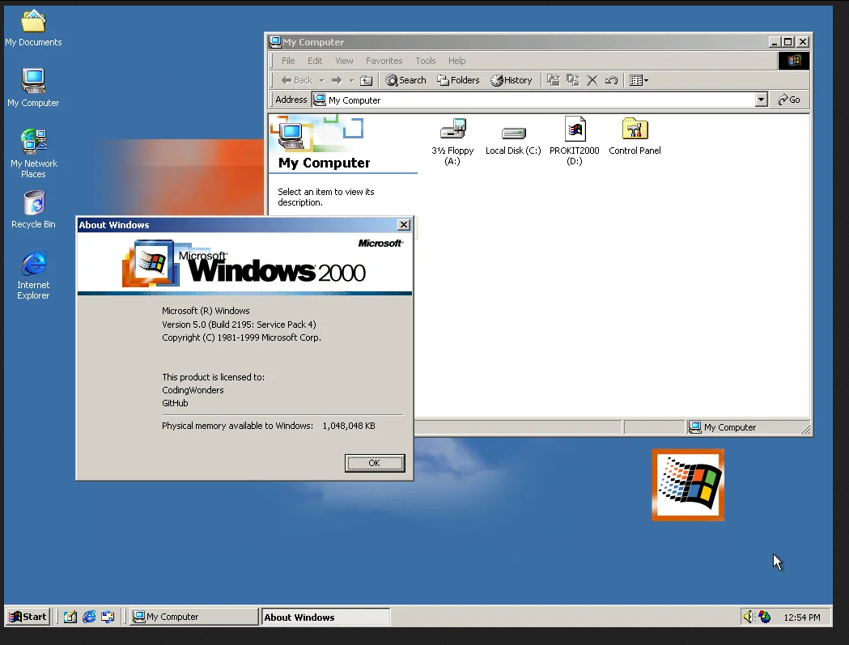This screenshot has height=645, width=849.
Task: Click the Copy To toolbar icon
Action: tap(572, 80)
